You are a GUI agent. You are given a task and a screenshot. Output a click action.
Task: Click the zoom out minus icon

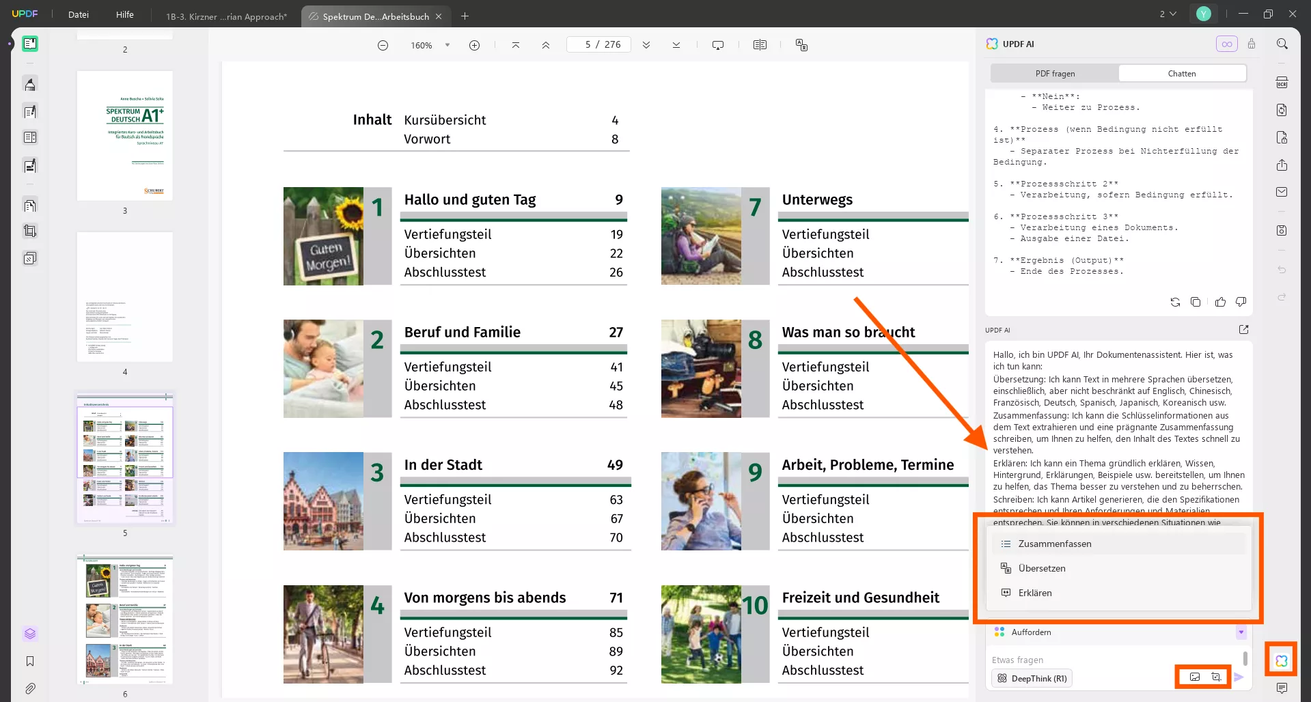[383, 45]
